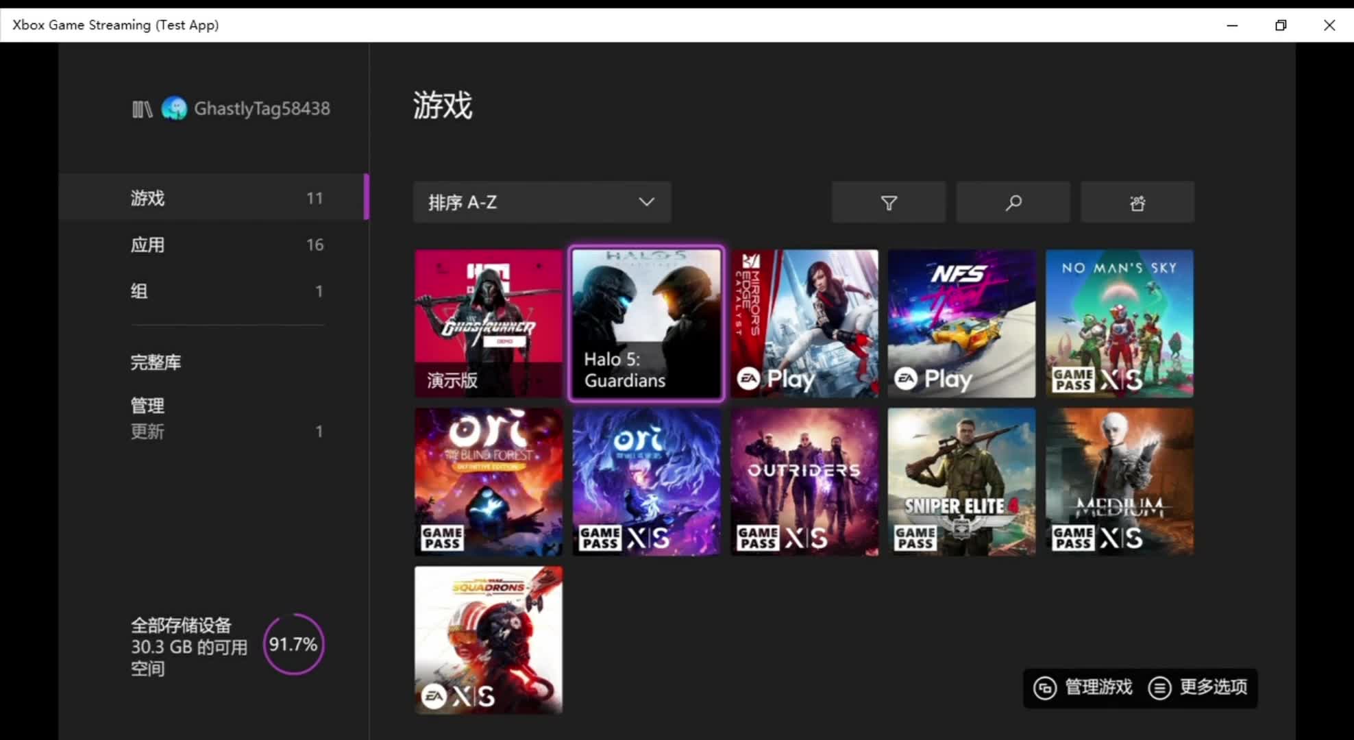1354x740 pixels.
Task: Click the surprise-me button next to search
Action: pyautogui.click(x=1137, y=202)
